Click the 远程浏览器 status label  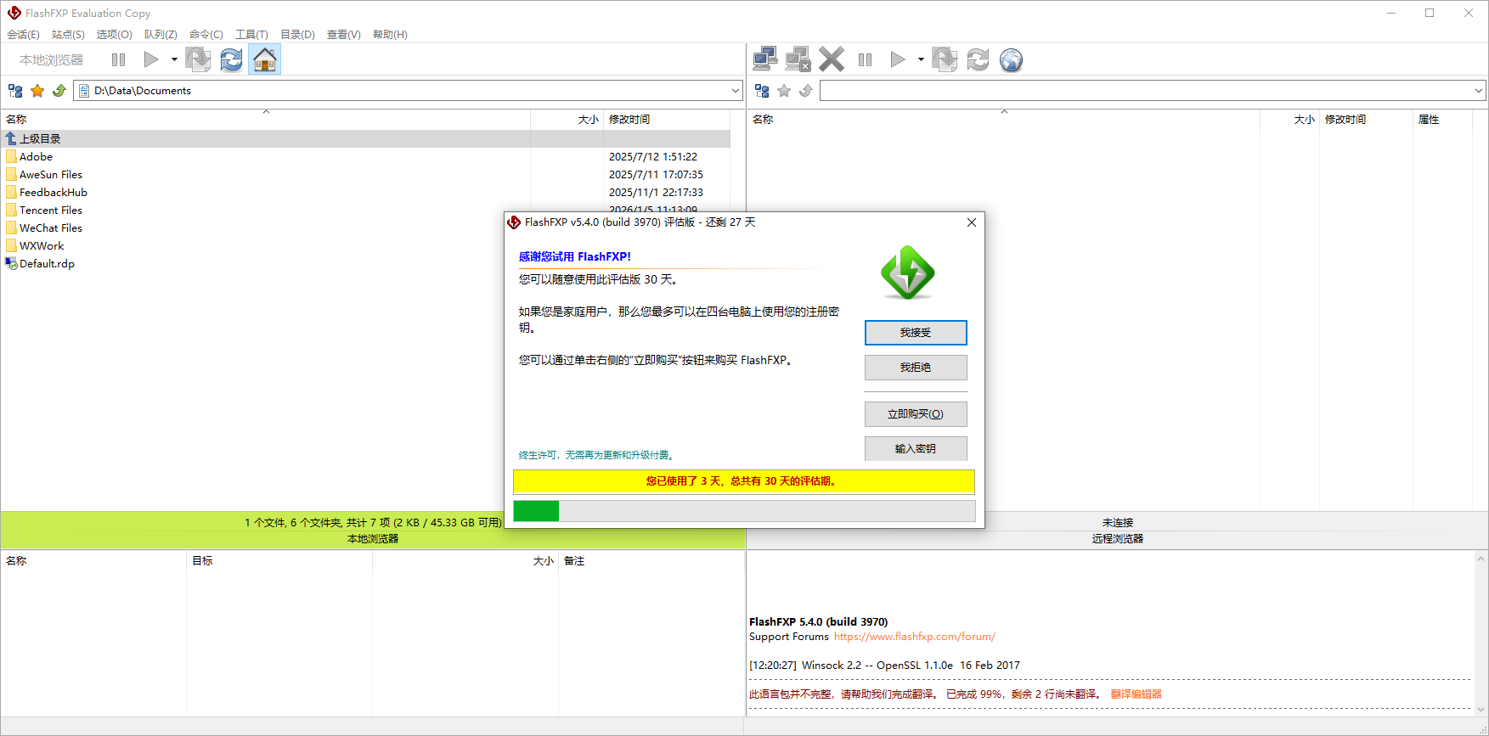click(1118, 539)
